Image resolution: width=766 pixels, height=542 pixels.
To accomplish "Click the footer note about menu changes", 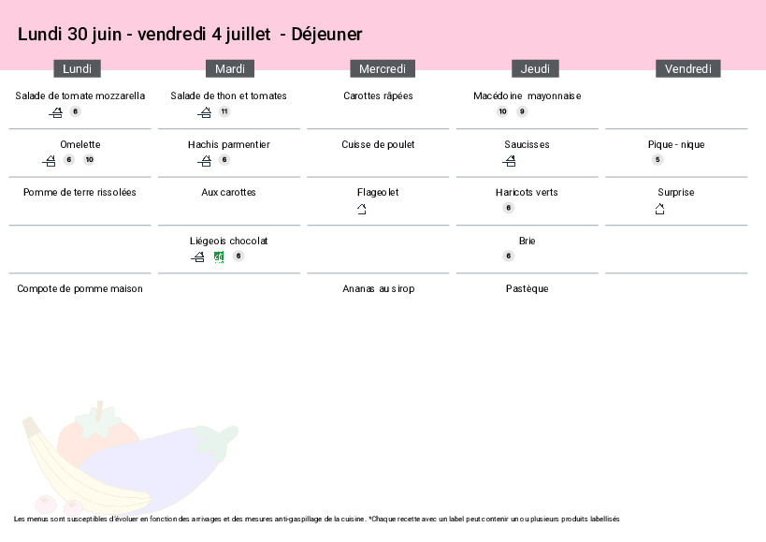I will pos(316,519).
